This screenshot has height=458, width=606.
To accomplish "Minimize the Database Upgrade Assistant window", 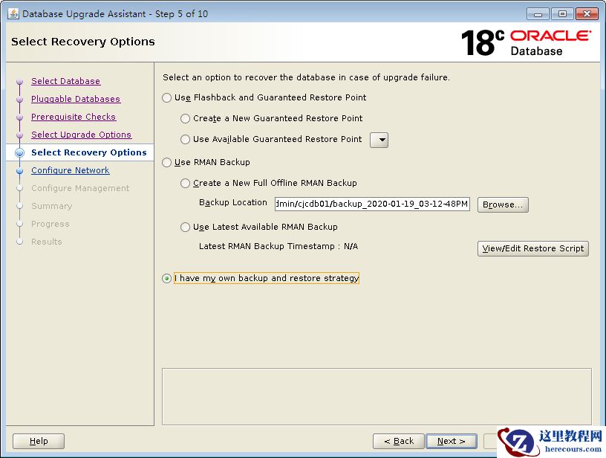I will point(538,14).
